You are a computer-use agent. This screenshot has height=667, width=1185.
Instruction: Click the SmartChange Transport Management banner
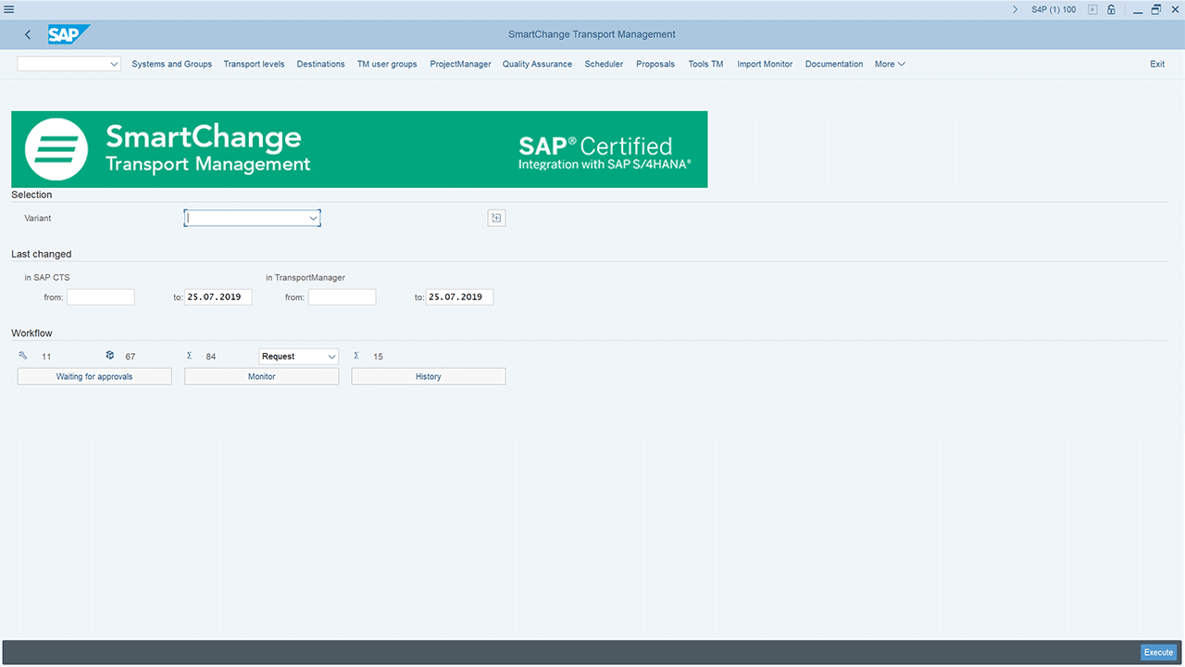pyautogui.click(x=359, y=149)
